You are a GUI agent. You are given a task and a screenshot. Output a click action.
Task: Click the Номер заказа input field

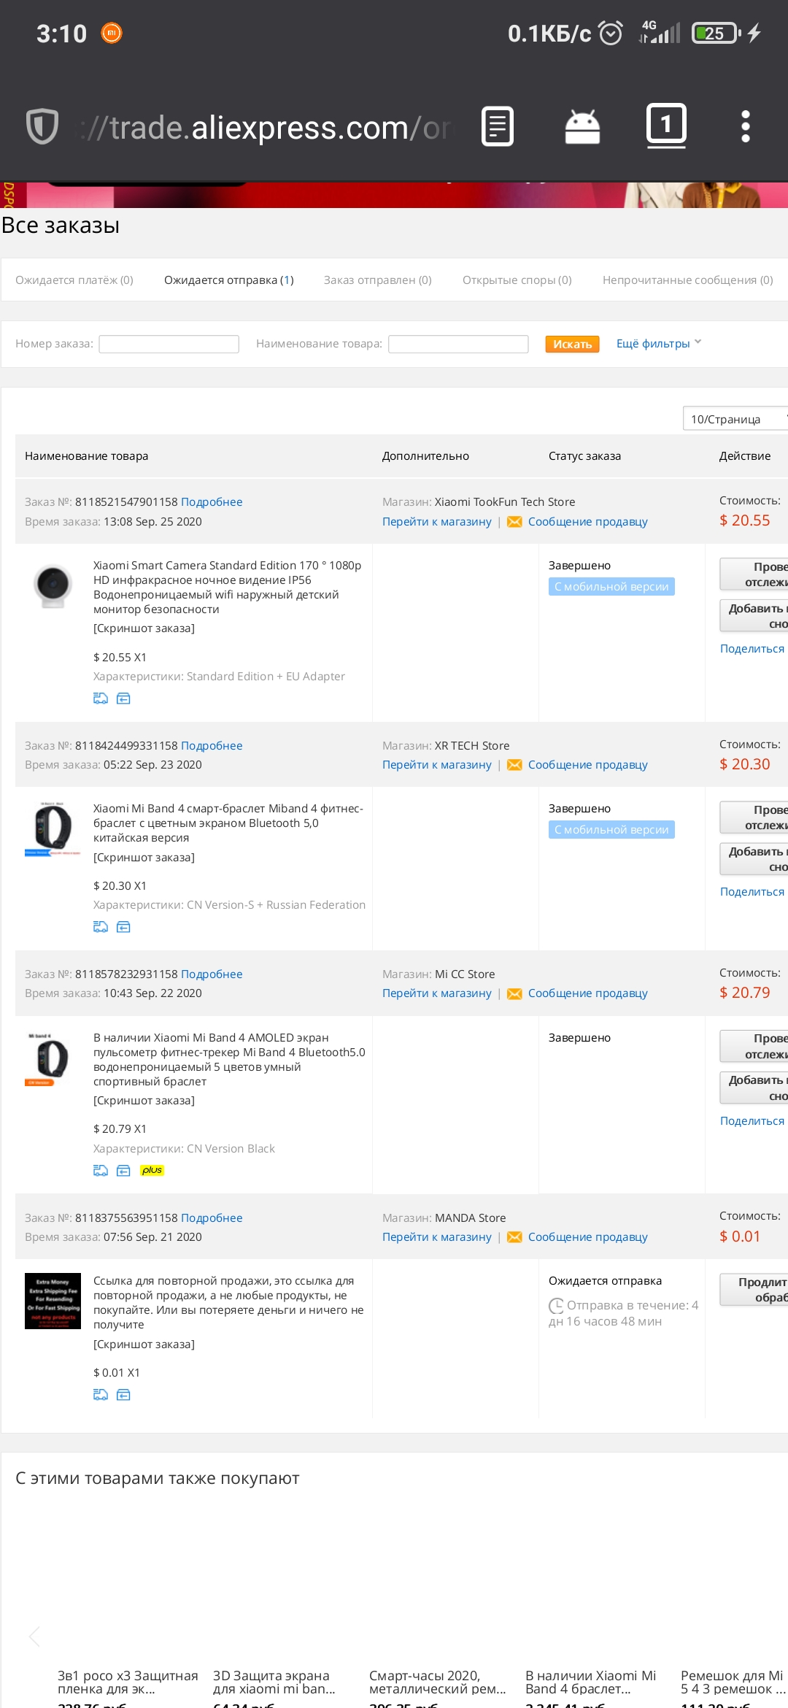[169, 344]
